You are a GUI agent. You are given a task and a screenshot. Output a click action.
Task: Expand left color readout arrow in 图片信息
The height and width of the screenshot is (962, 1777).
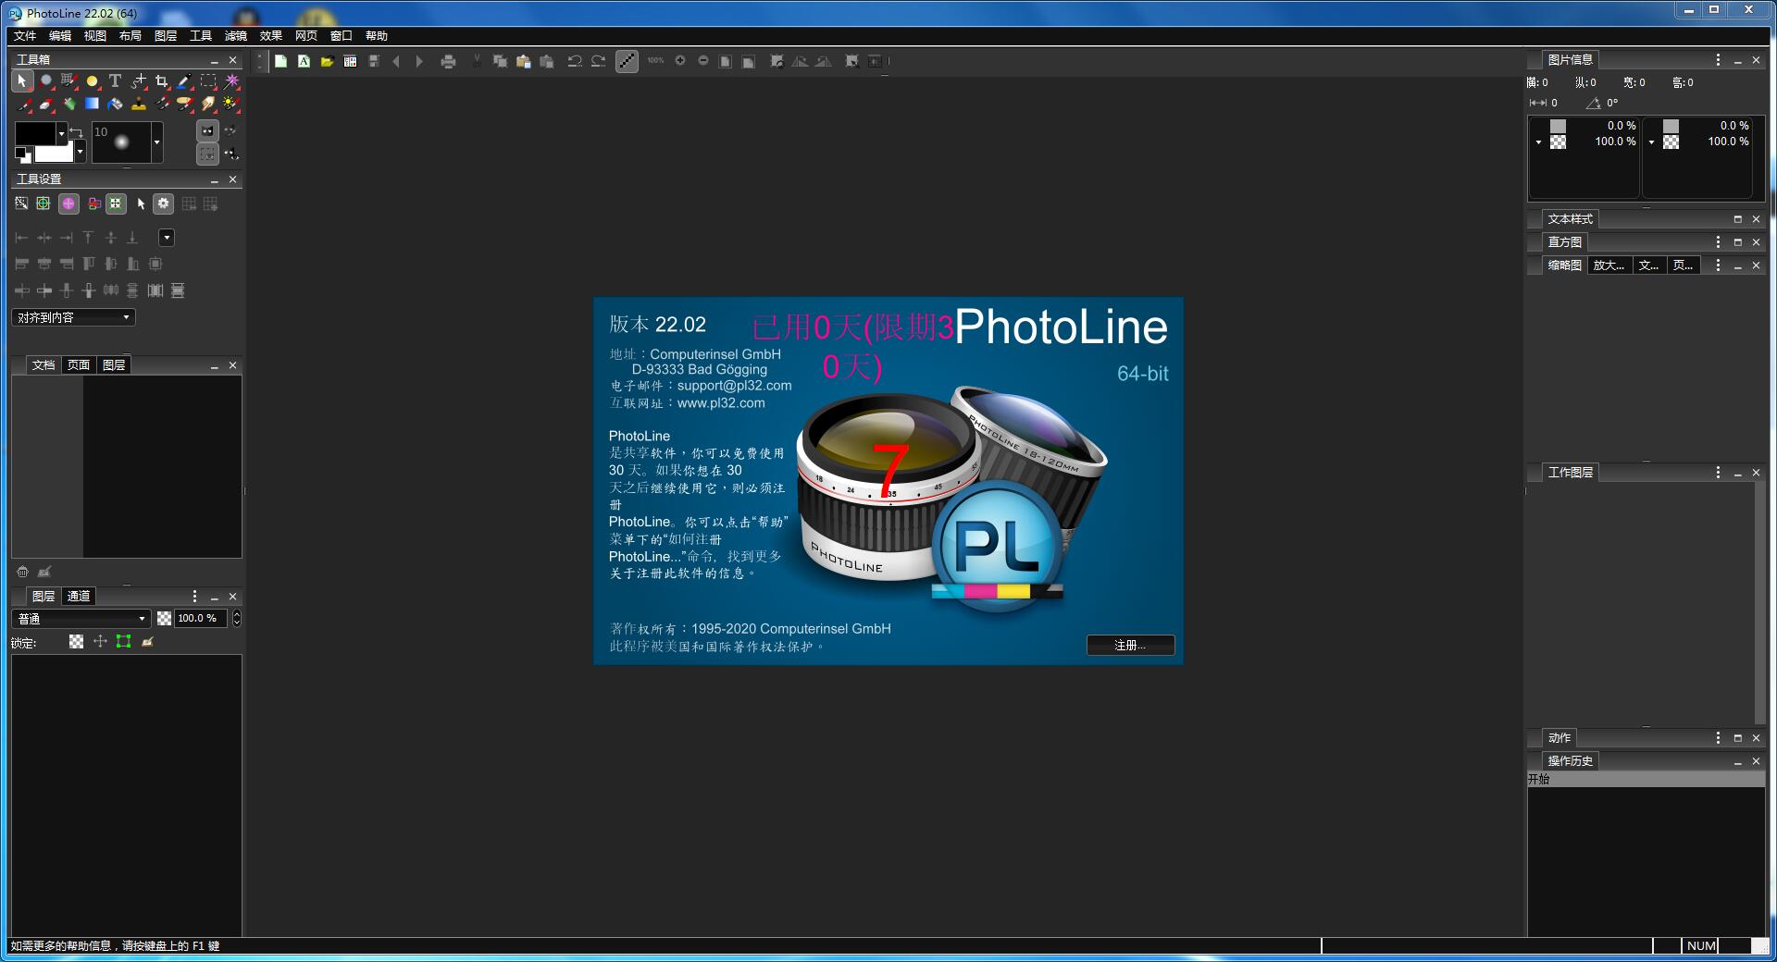click(x=1539, y=142)
